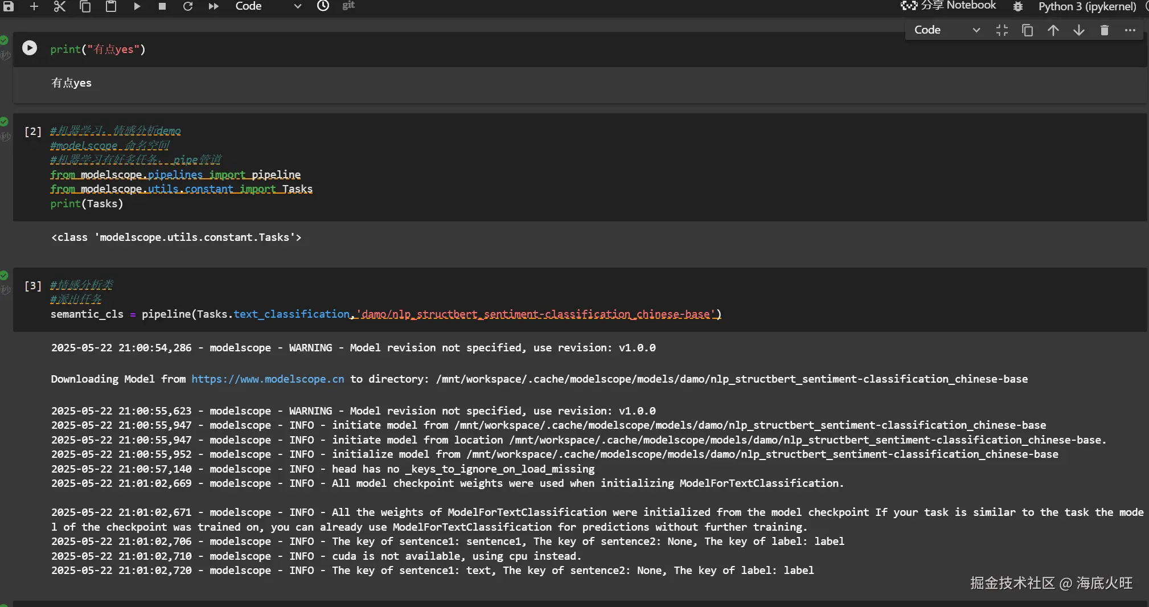1149x607 pixels.
Task: Run the selected cell from the top toolbar
Action: pos(137,6)
